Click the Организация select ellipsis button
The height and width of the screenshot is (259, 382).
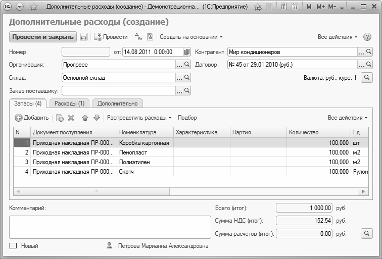(x=179, y=65)
